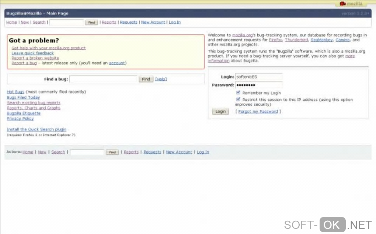Open Bugzilla Etiquette link

(x=24, y=113)
